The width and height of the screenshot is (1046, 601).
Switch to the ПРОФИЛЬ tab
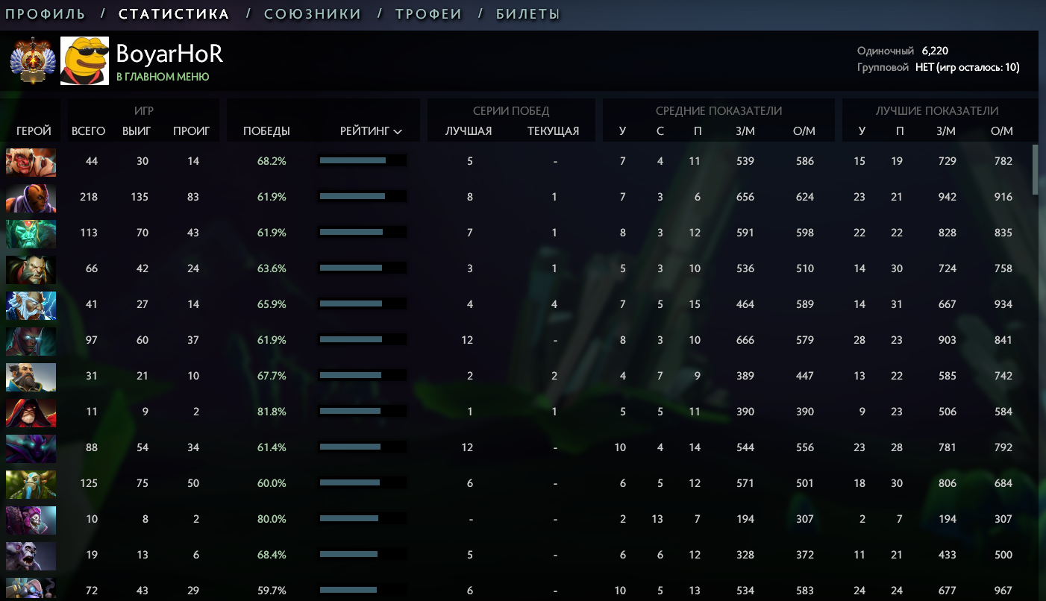click(46, 14)
